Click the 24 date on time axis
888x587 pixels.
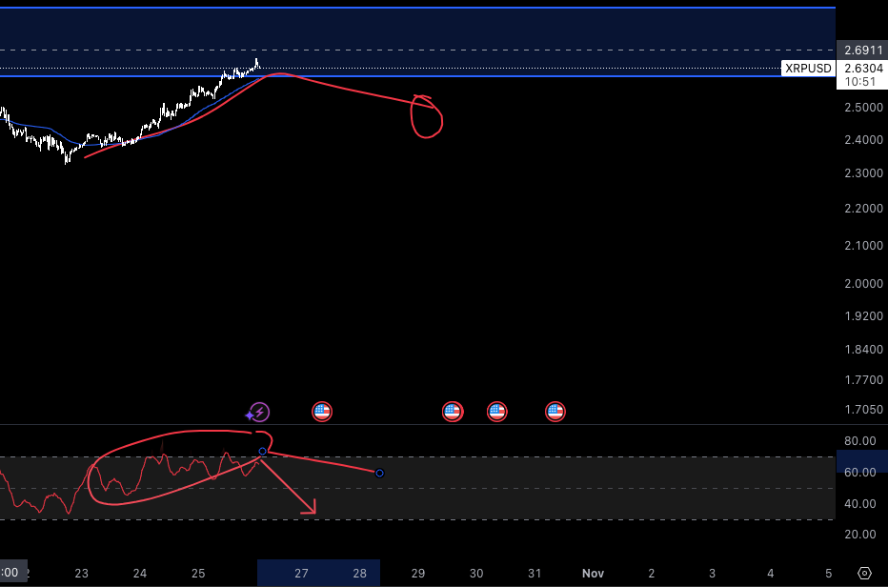click(139, 573)
